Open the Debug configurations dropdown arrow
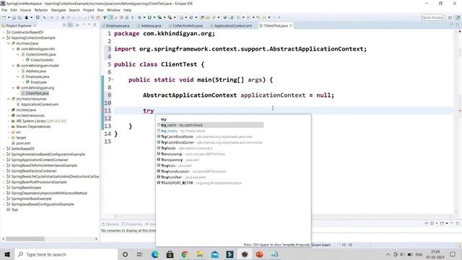The height and width of the screenshot is (260, 462). (144, 17)
